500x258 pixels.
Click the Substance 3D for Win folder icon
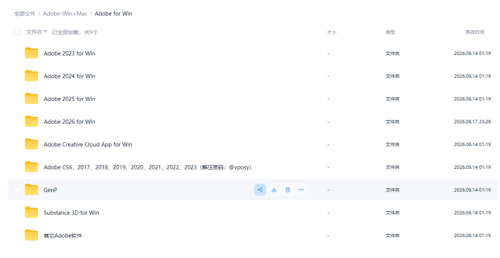click(32, 213)
